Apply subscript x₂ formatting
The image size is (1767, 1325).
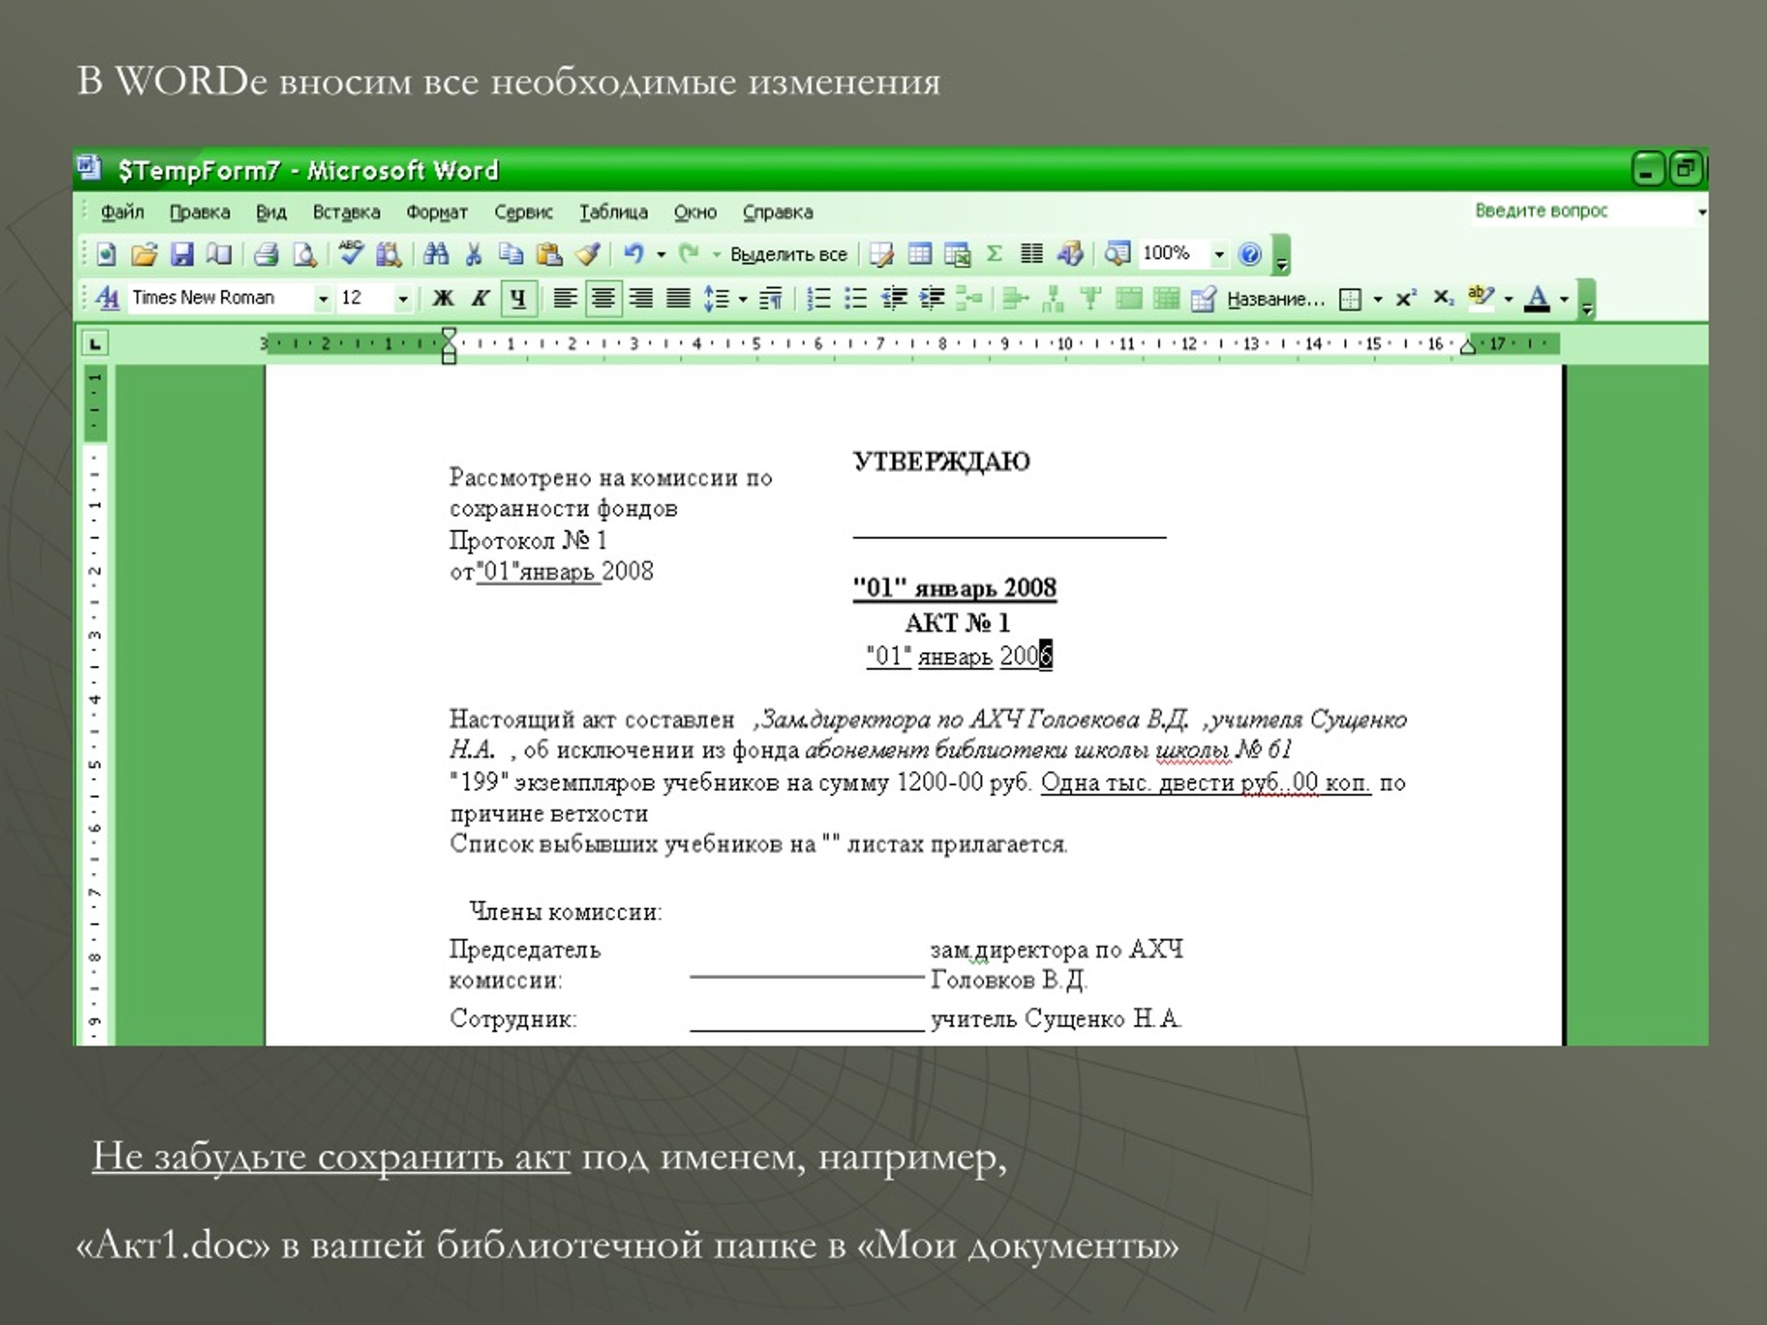pos(1443,299)
